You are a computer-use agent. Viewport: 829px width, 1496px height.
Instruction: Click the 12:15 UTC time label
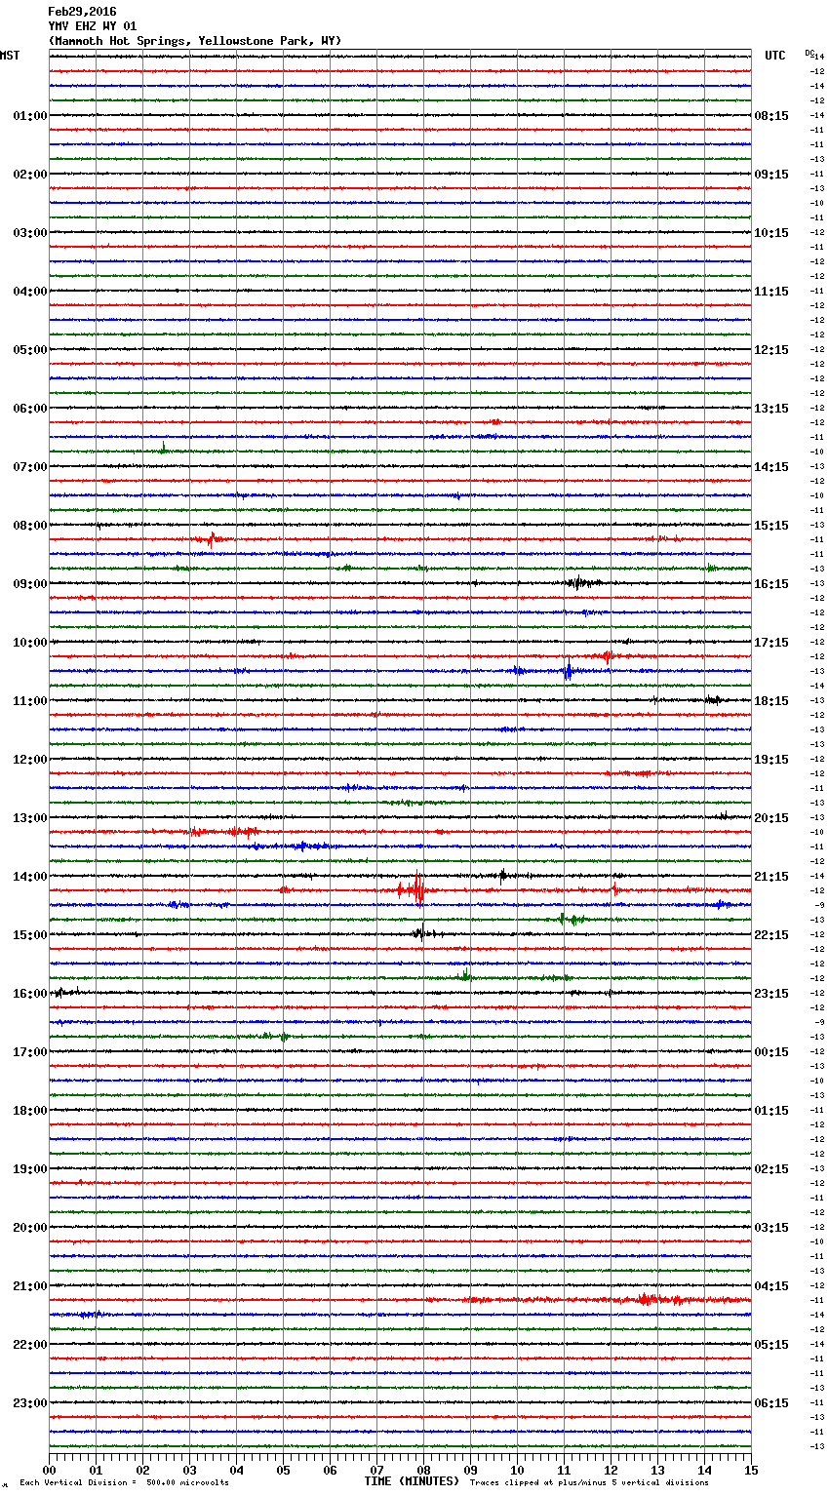771,350
